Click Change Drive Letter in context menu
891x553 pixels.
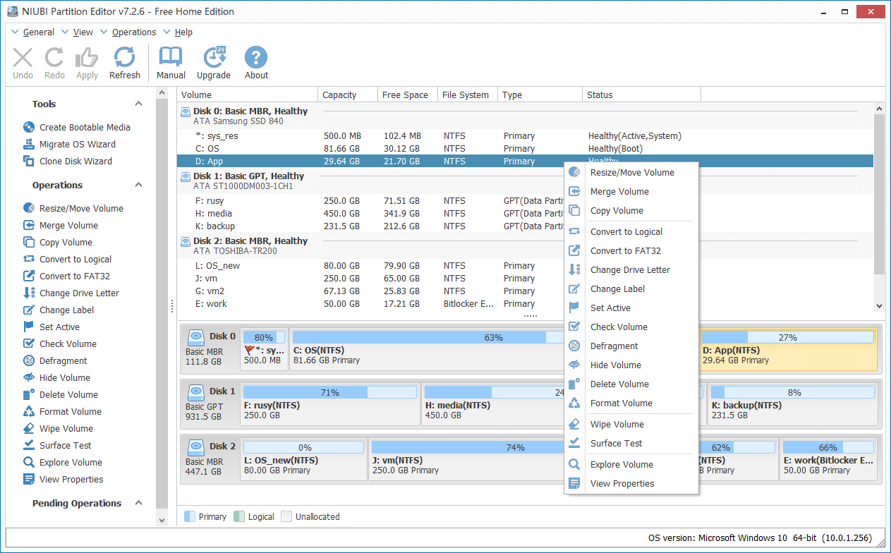(630, 270)
